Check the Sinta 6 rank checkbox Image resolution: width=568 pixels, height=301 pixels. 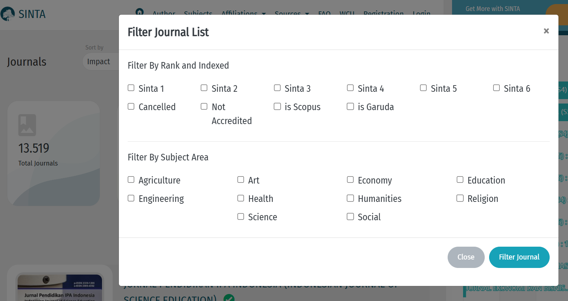pyautogui.click(x=496, y=88)
